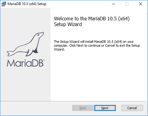Proceed by clicking the Next button
148x116 pixels.
105,108
